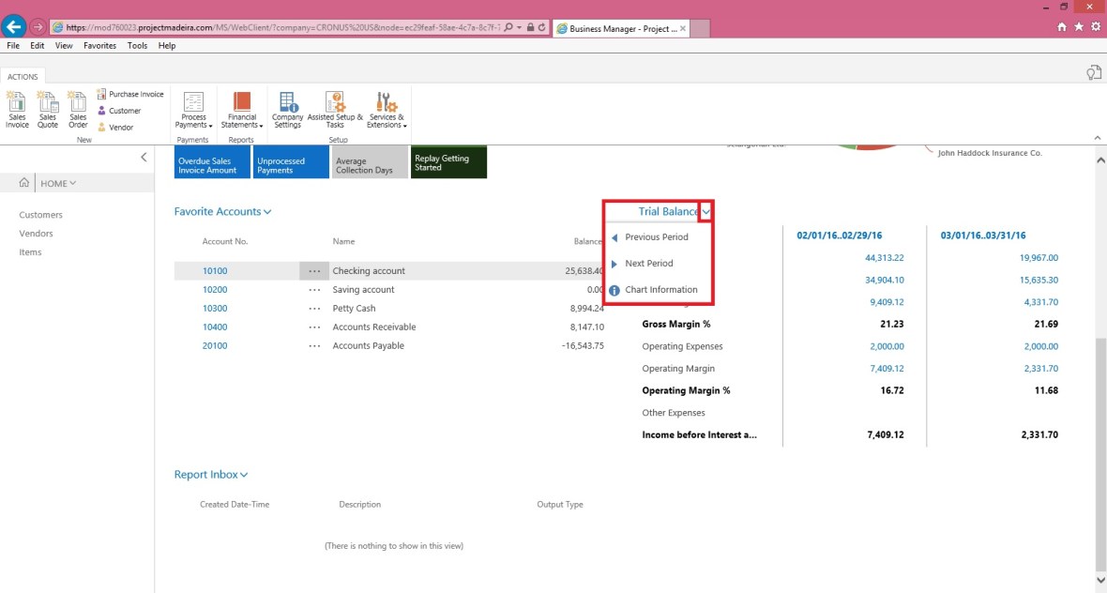Open account number 10100 link
1107x593 pixels.
pos(215,271)
